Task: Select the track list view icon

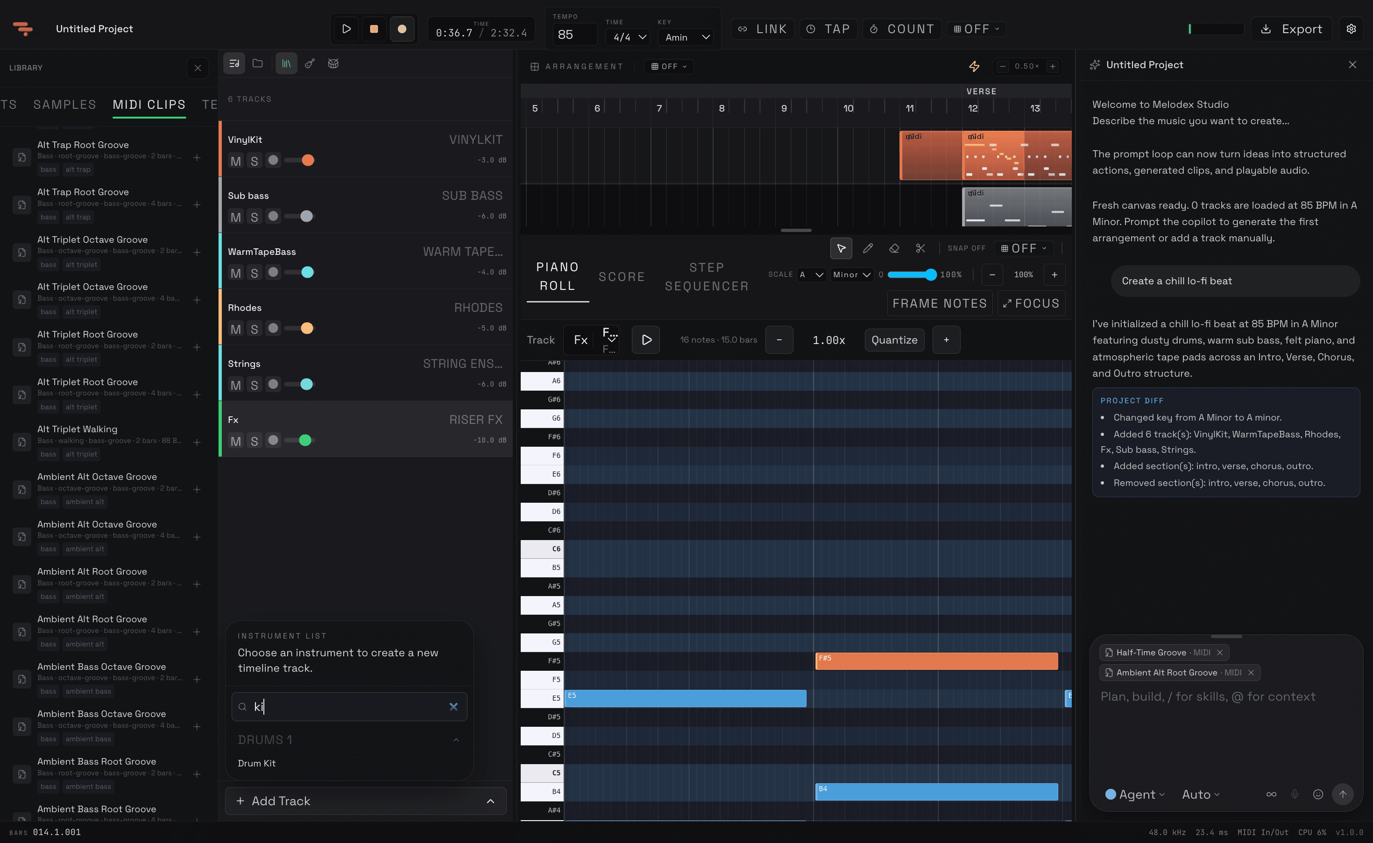Action: click(x=234, y=63)
